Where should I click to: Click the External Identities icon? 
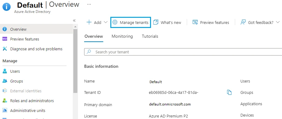(5, 91)
